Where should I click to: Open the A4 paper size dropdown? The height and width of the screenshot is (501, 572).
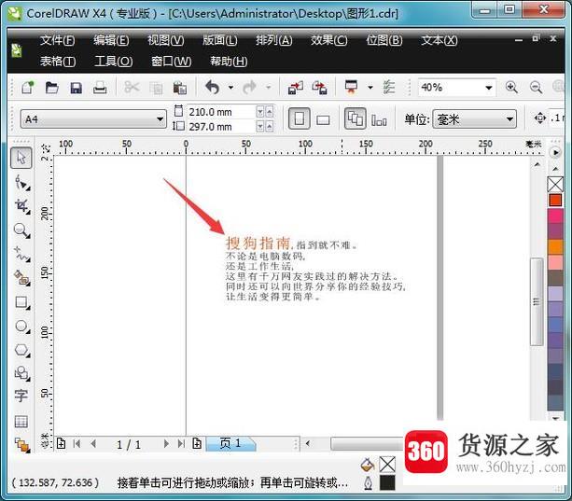point(160,119)
